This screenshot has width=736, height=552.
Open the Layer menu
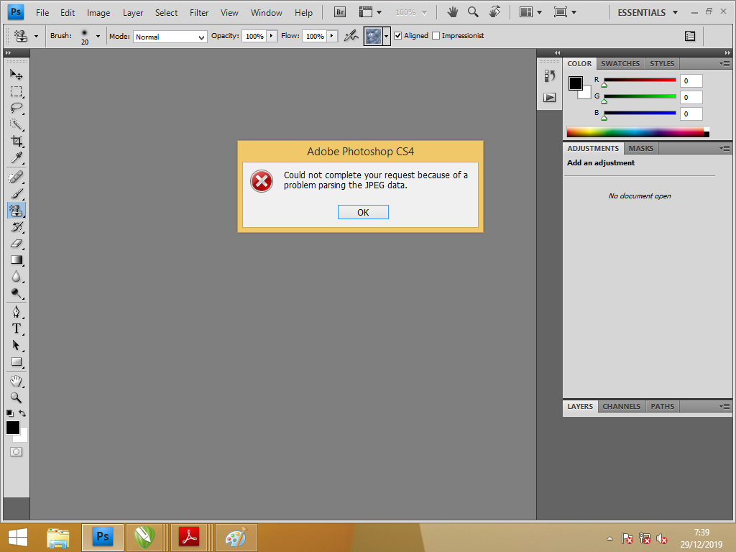click(133, 13)
